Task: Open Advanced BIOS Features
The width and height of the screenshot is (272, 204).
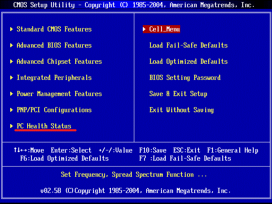Action: (x=54, y=45)
